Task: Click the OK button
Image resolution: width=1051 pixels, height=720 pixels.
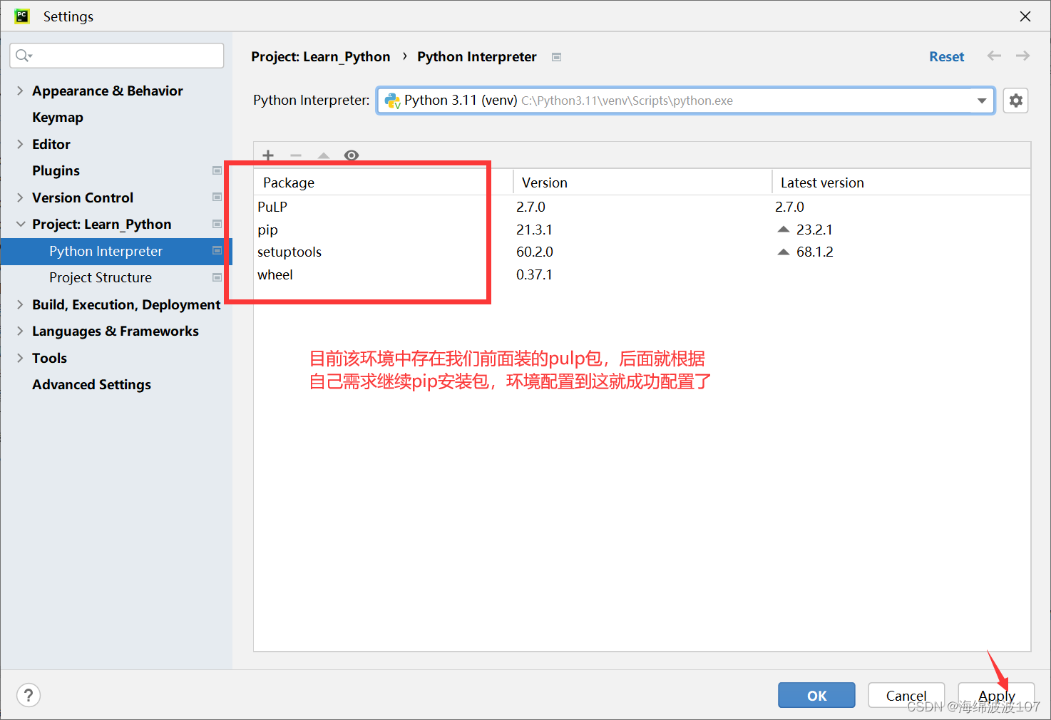Action: (x=816, y=695)
